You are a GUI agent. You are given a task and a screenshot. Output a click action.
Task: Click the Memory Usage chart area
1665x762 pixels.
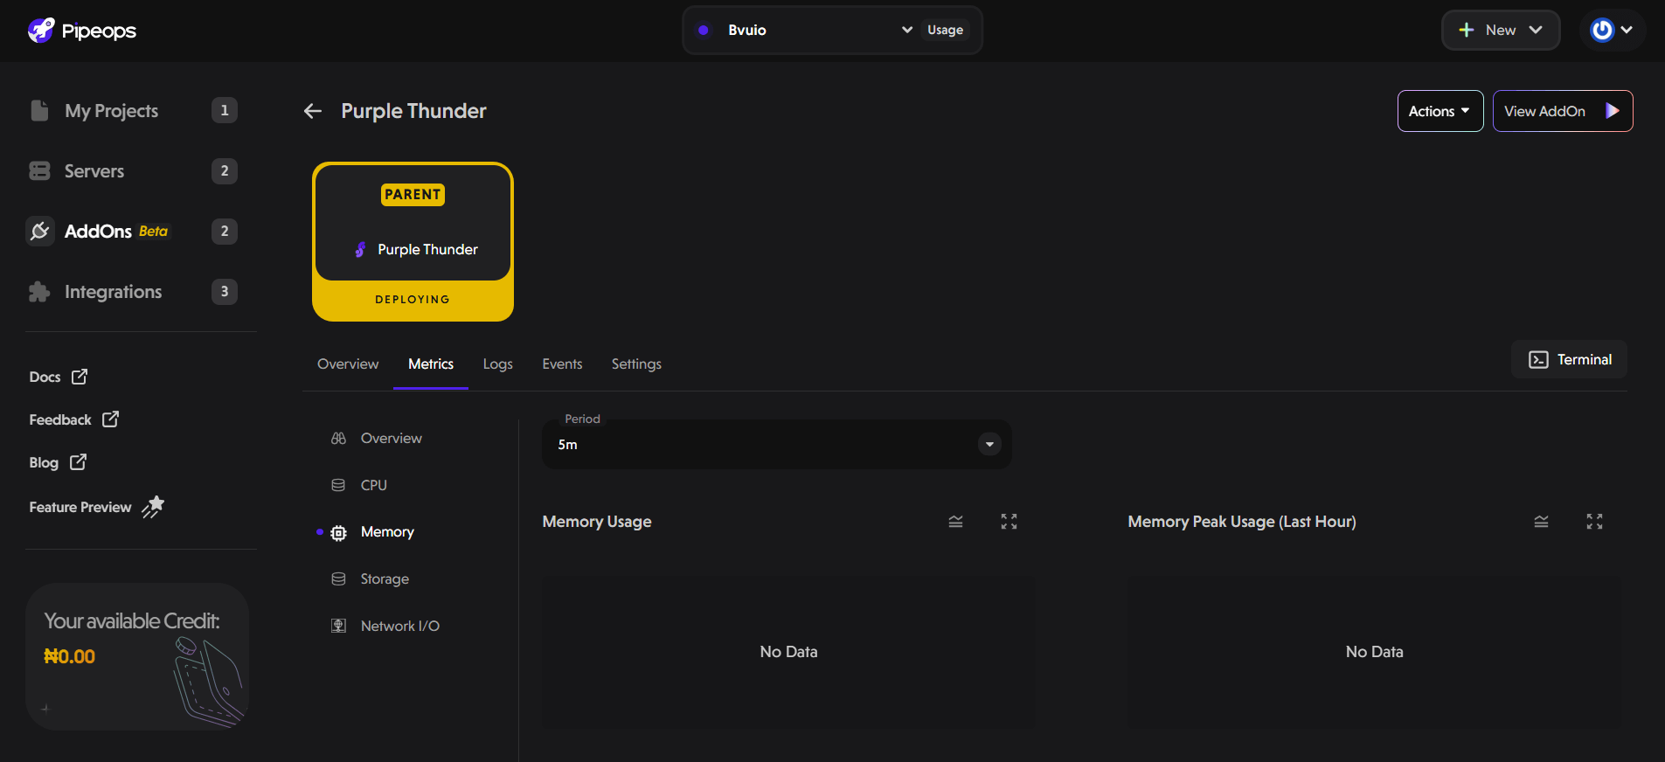click(x=788, y=652)
